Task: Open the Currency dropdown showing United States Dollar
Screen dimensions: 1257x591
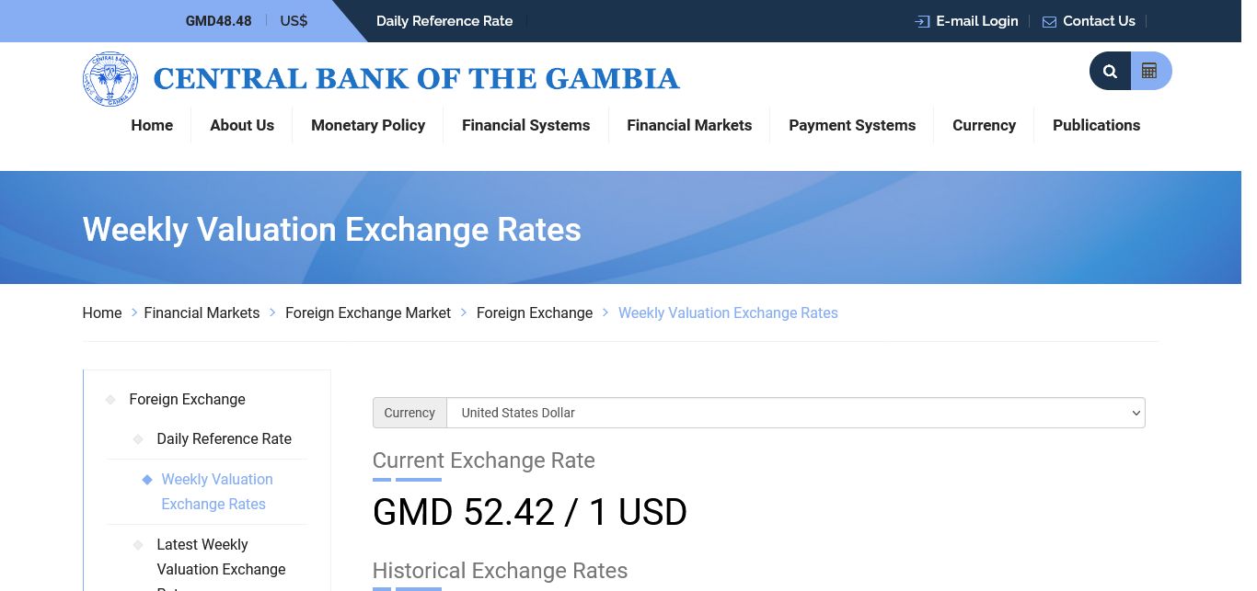Action: click(x=795, y=413)
